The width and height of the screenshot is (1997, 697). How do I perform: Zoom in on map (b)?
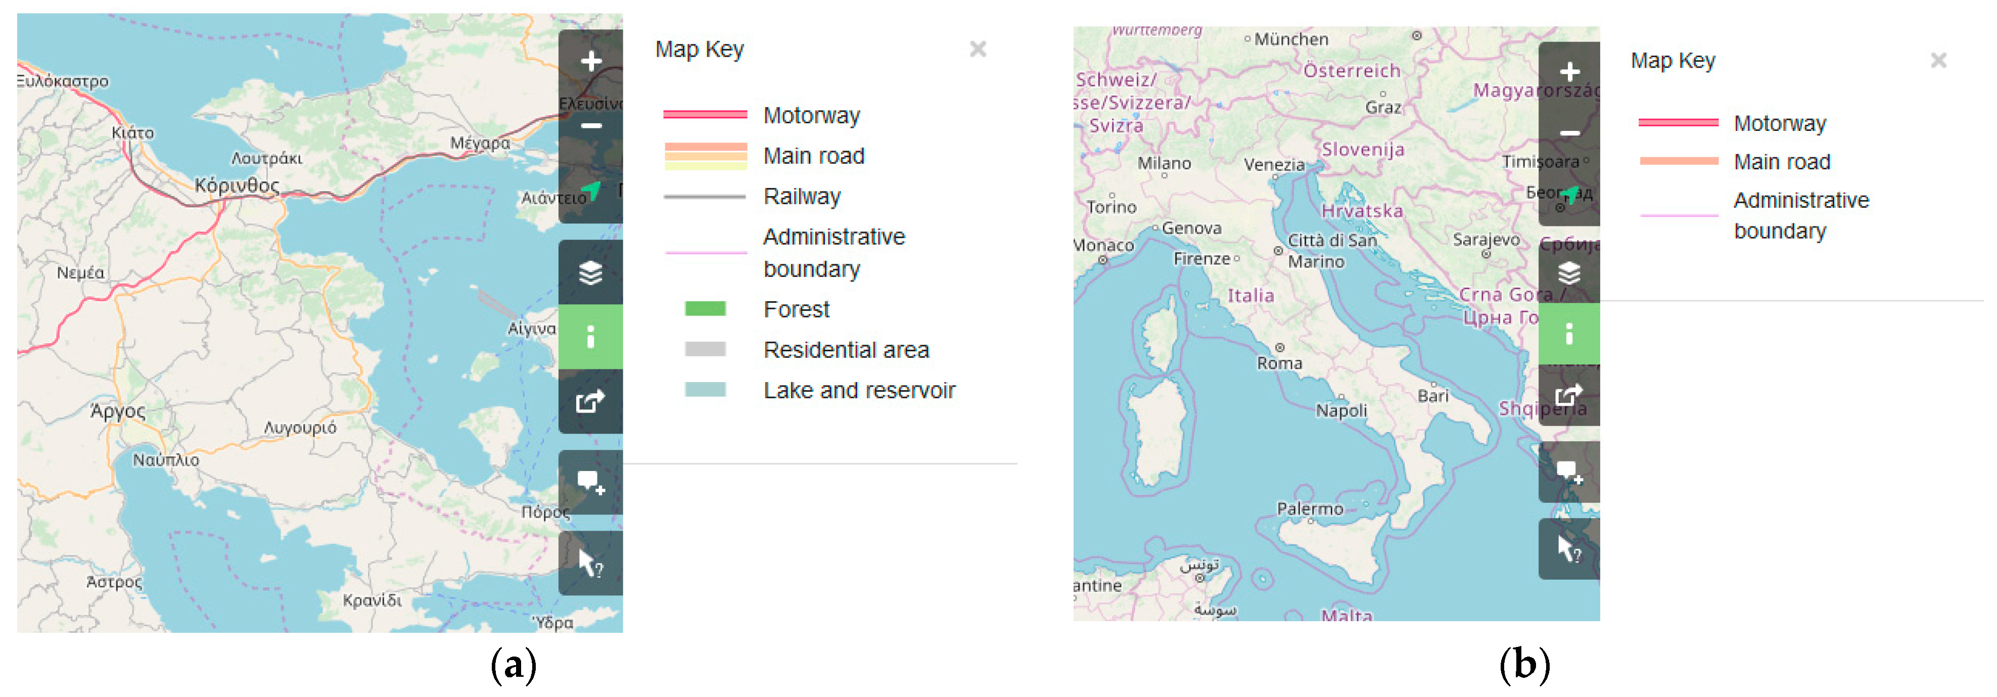[x=1569, y=72]
